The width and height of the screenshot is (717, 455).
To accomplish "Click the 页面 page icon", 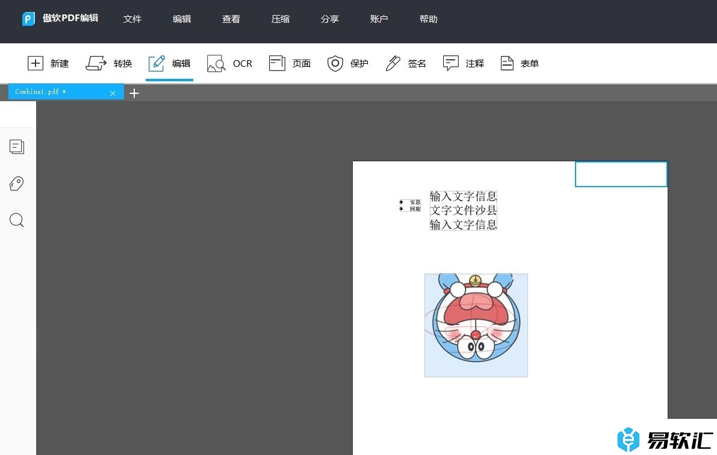I will (277, 63).
